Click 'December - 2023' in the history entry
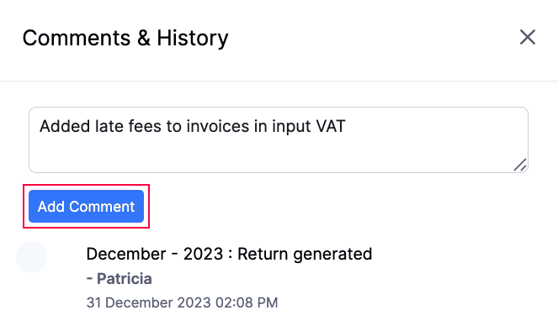The image size is (558, 326). [155, 254]
